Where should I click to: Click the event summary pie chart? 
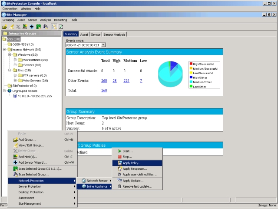click(170, 74)
